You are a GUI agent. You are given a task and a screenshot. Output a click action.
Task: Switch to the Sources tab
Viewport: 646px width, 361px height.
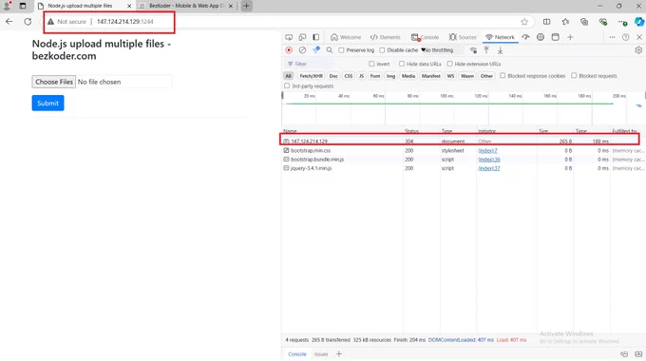click(463, 37)
